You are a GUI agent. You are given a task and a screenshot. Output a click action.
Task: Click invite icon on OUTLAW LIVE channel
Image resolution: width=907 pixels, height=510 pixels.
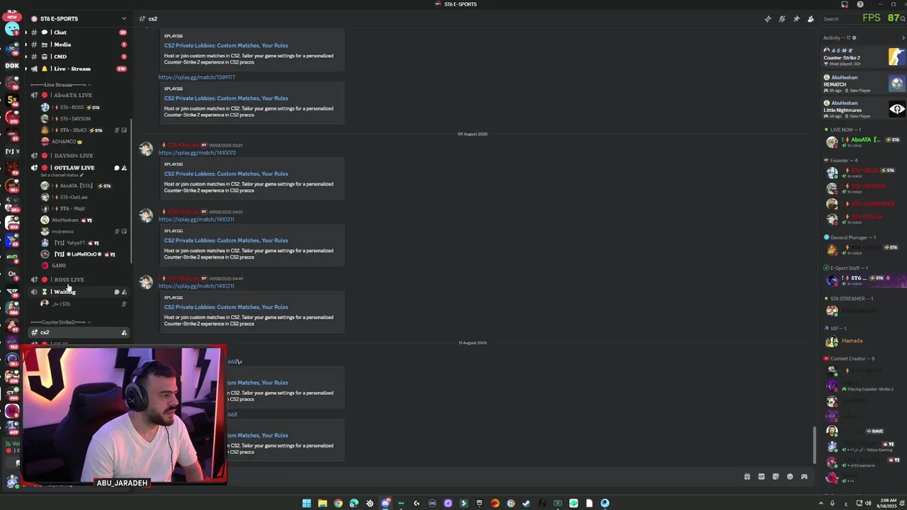coord(124,168)
